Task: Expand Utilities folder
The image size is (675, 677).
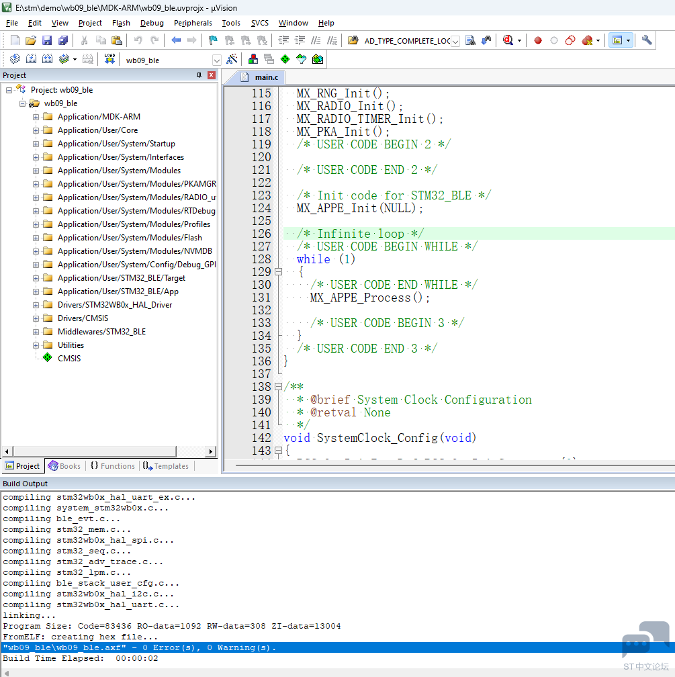Action: pyautogui.click(x=36, y=345)
